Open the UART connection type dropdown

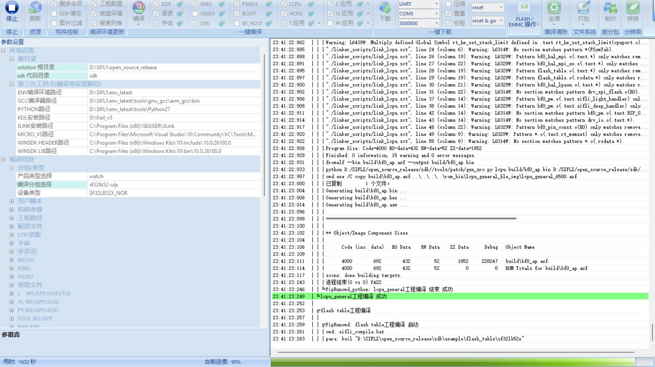(436, 4)
